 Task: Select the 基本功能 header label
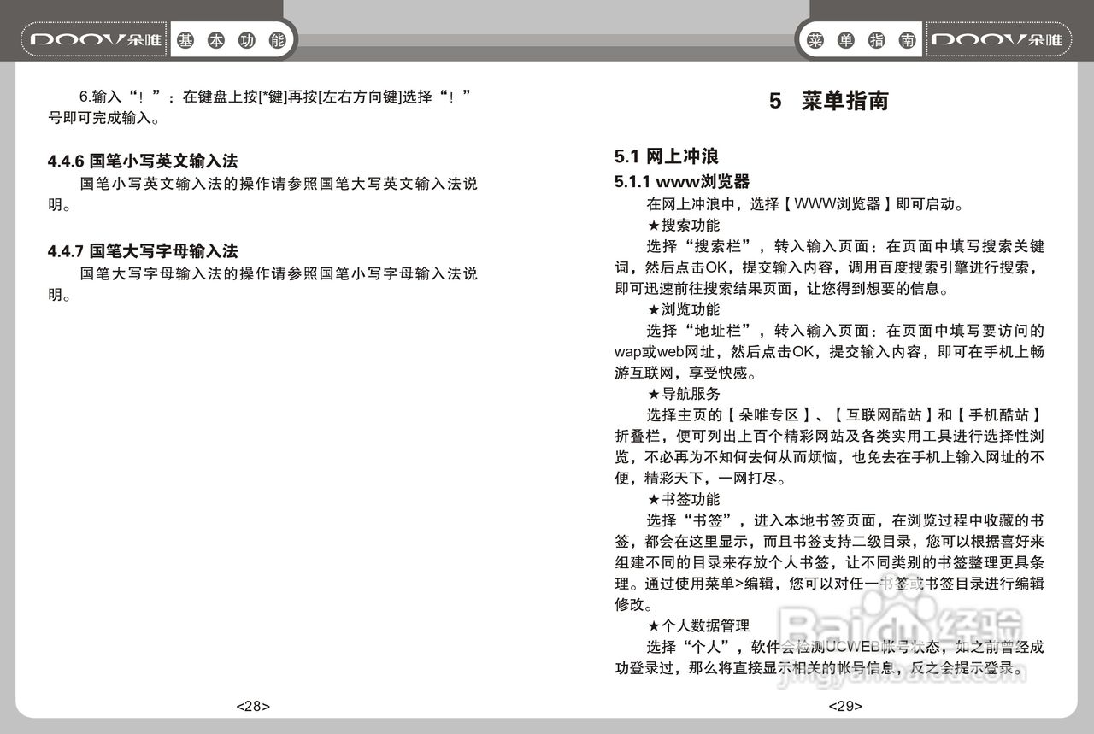pos(231,41)
